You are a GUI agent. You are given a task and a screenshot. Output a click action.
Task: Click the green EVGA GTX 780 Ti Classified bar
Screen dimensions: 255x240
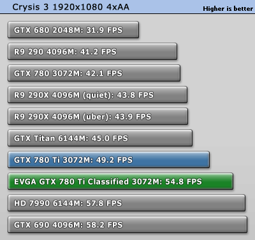click(x=120, y=181)
